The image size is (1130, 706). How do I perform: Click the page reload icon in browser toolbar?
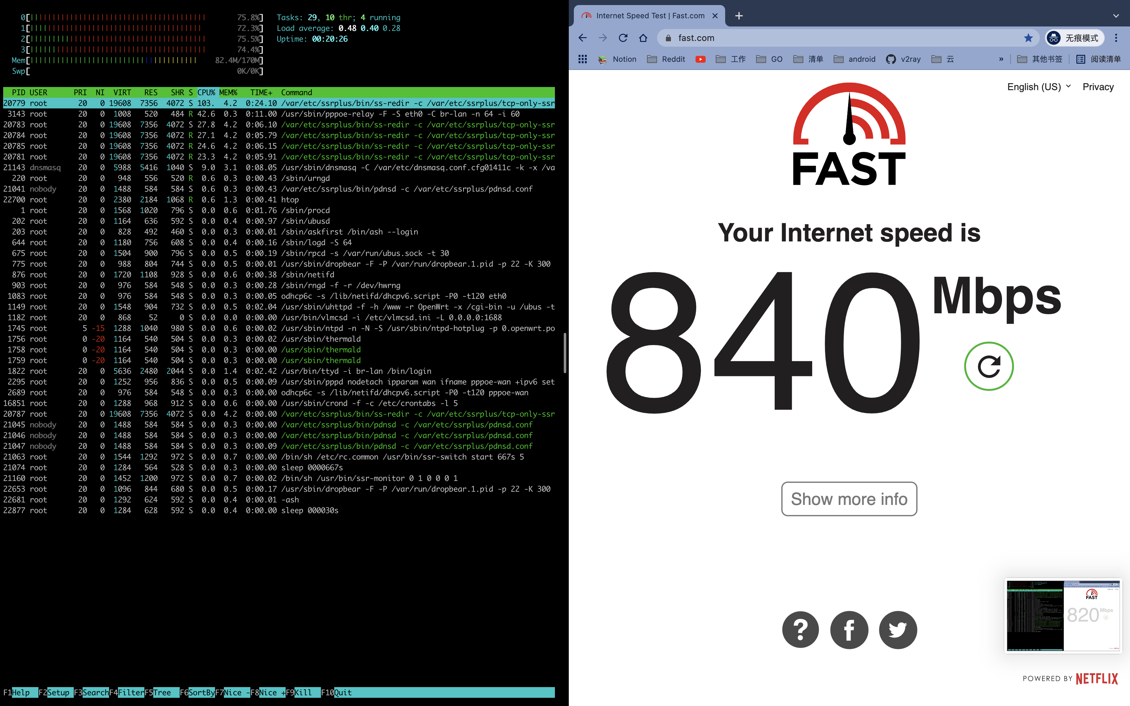coord(623,38)
